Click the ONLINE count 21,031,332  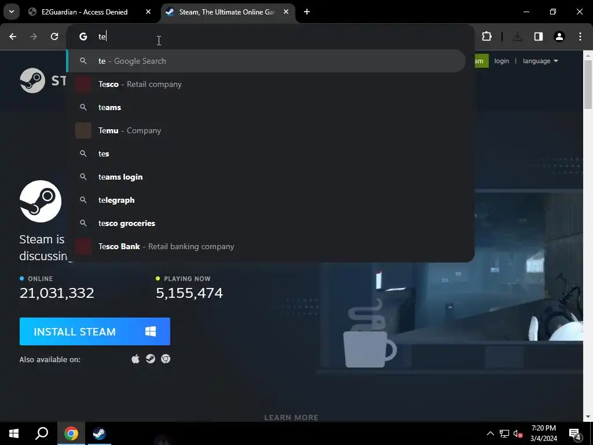(x=57, y=293)
